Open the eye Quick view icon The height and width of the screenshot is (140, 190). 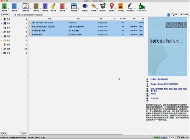tap(85, 6)
